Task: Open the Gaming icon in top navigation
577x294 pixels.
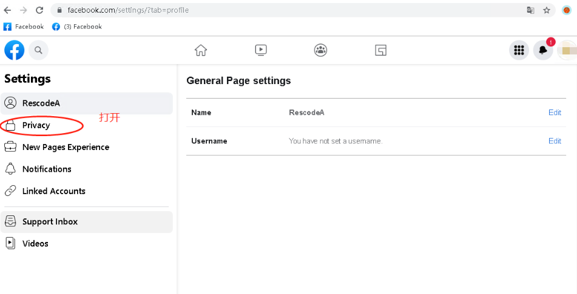Action: pyautogui.click(x=380, y=50)
